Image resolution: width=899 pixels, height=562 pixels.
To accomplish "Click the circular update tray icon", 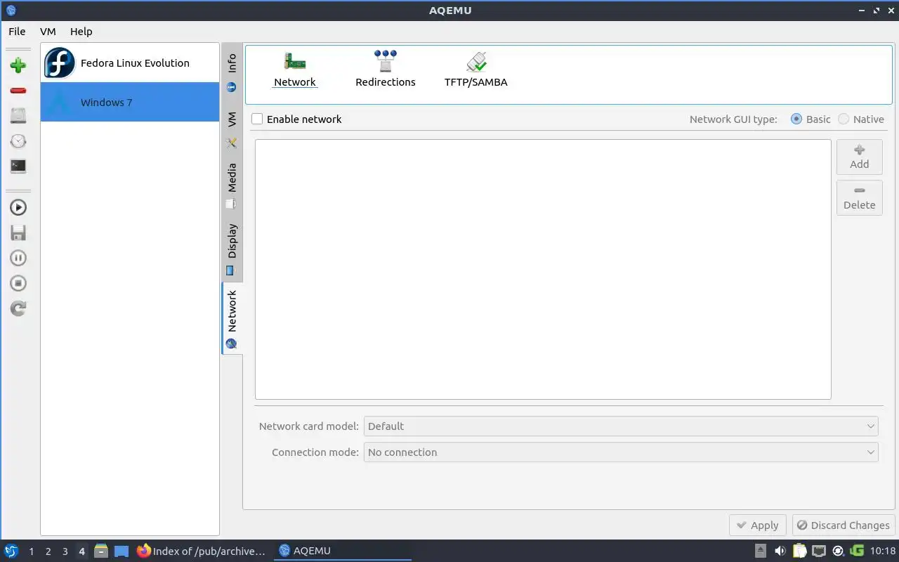I will pyautogui.click(x=838, y=551).
